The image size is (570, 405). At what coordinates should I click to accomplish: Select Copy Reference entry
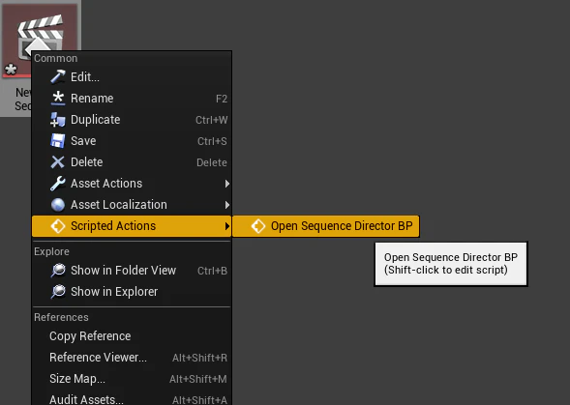(132, 336)
